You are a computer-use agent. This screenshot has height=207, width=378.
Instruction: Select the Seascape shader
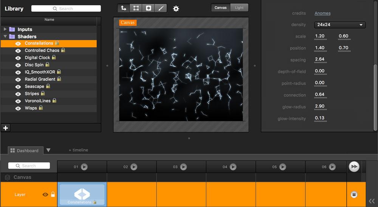click(x=34, y=86)
